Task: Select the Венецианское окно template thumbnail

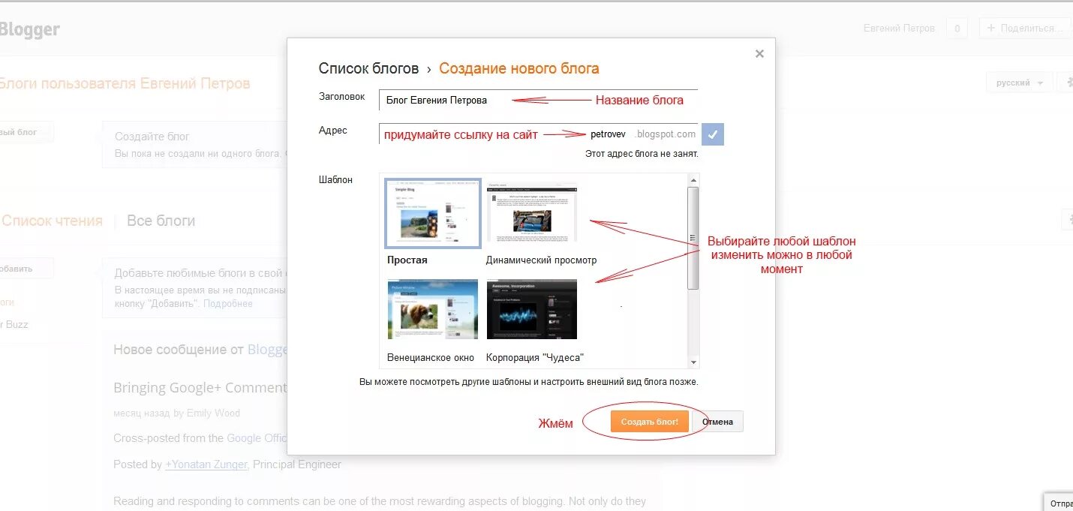Action: click(x=433, y=309)
